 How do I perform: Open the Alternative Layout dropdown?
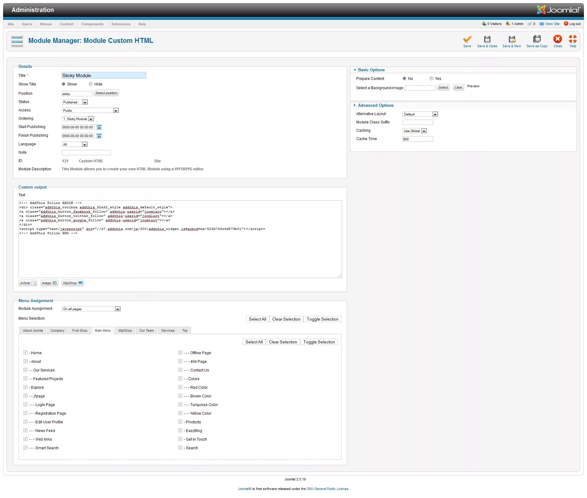click(420, 114)
